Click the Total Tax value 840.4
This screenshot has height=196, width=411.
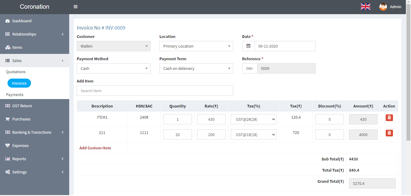(354, 170)
